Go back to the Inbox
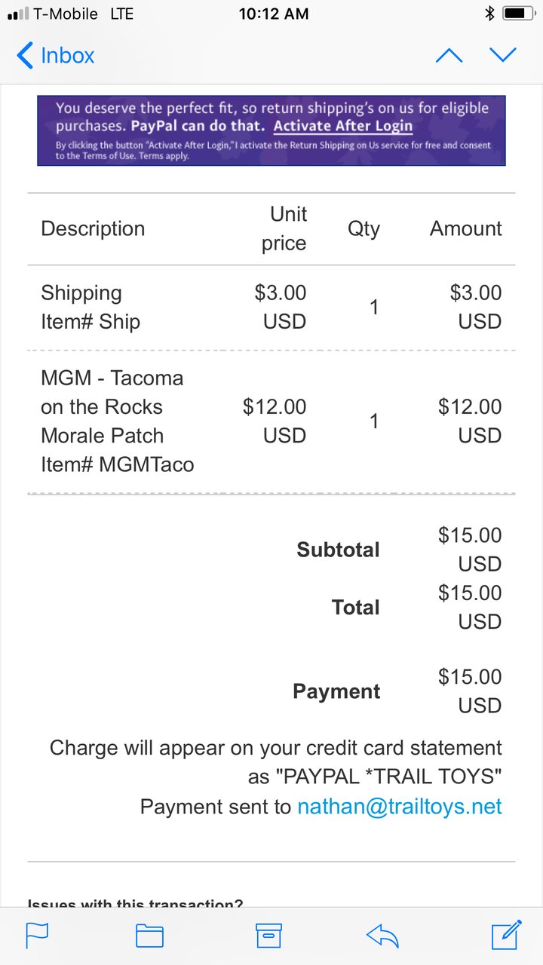543x965 pixels. 55,56
